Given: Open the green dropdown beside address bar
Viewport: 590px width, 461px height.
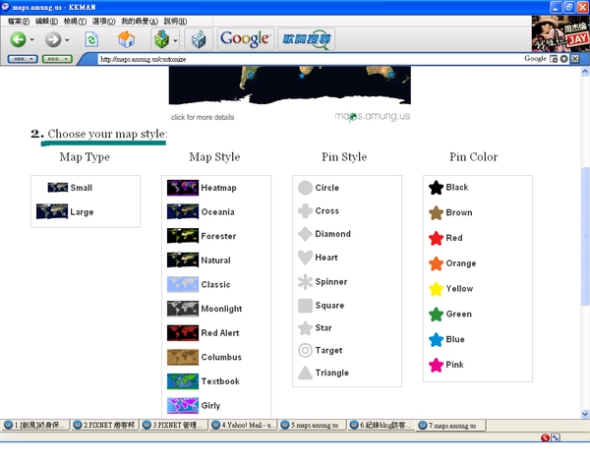Looking at the screenshot, I should [x=57, y=59].
